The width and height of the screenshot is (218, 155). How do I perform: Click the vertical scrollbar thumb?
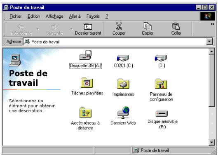212,81
